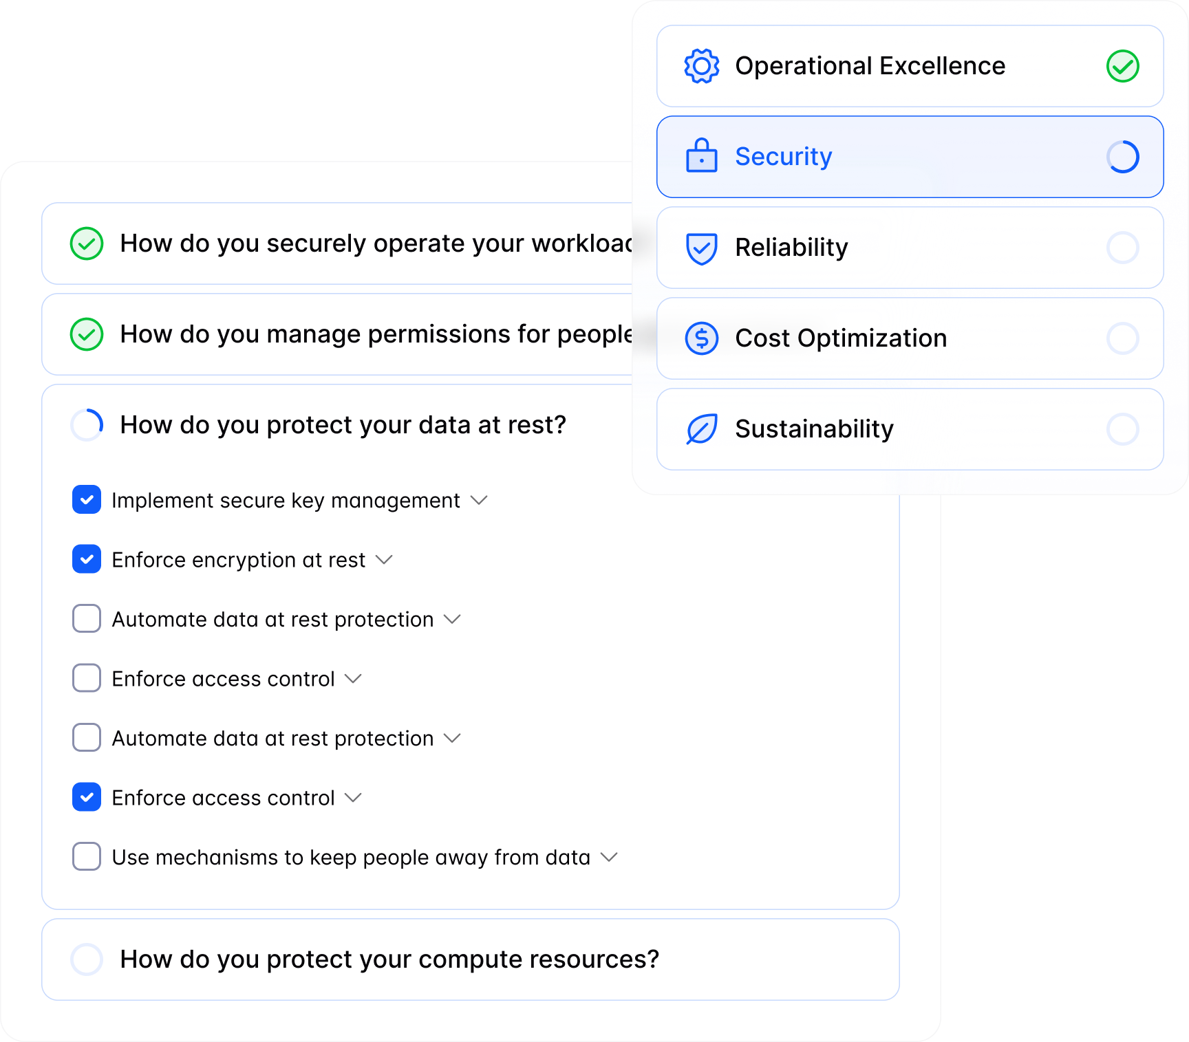Viewport: 1189px width, 1042px height.
Task: Expand Use mechanisms to keep people away chevron
Action: pos(609,857)
